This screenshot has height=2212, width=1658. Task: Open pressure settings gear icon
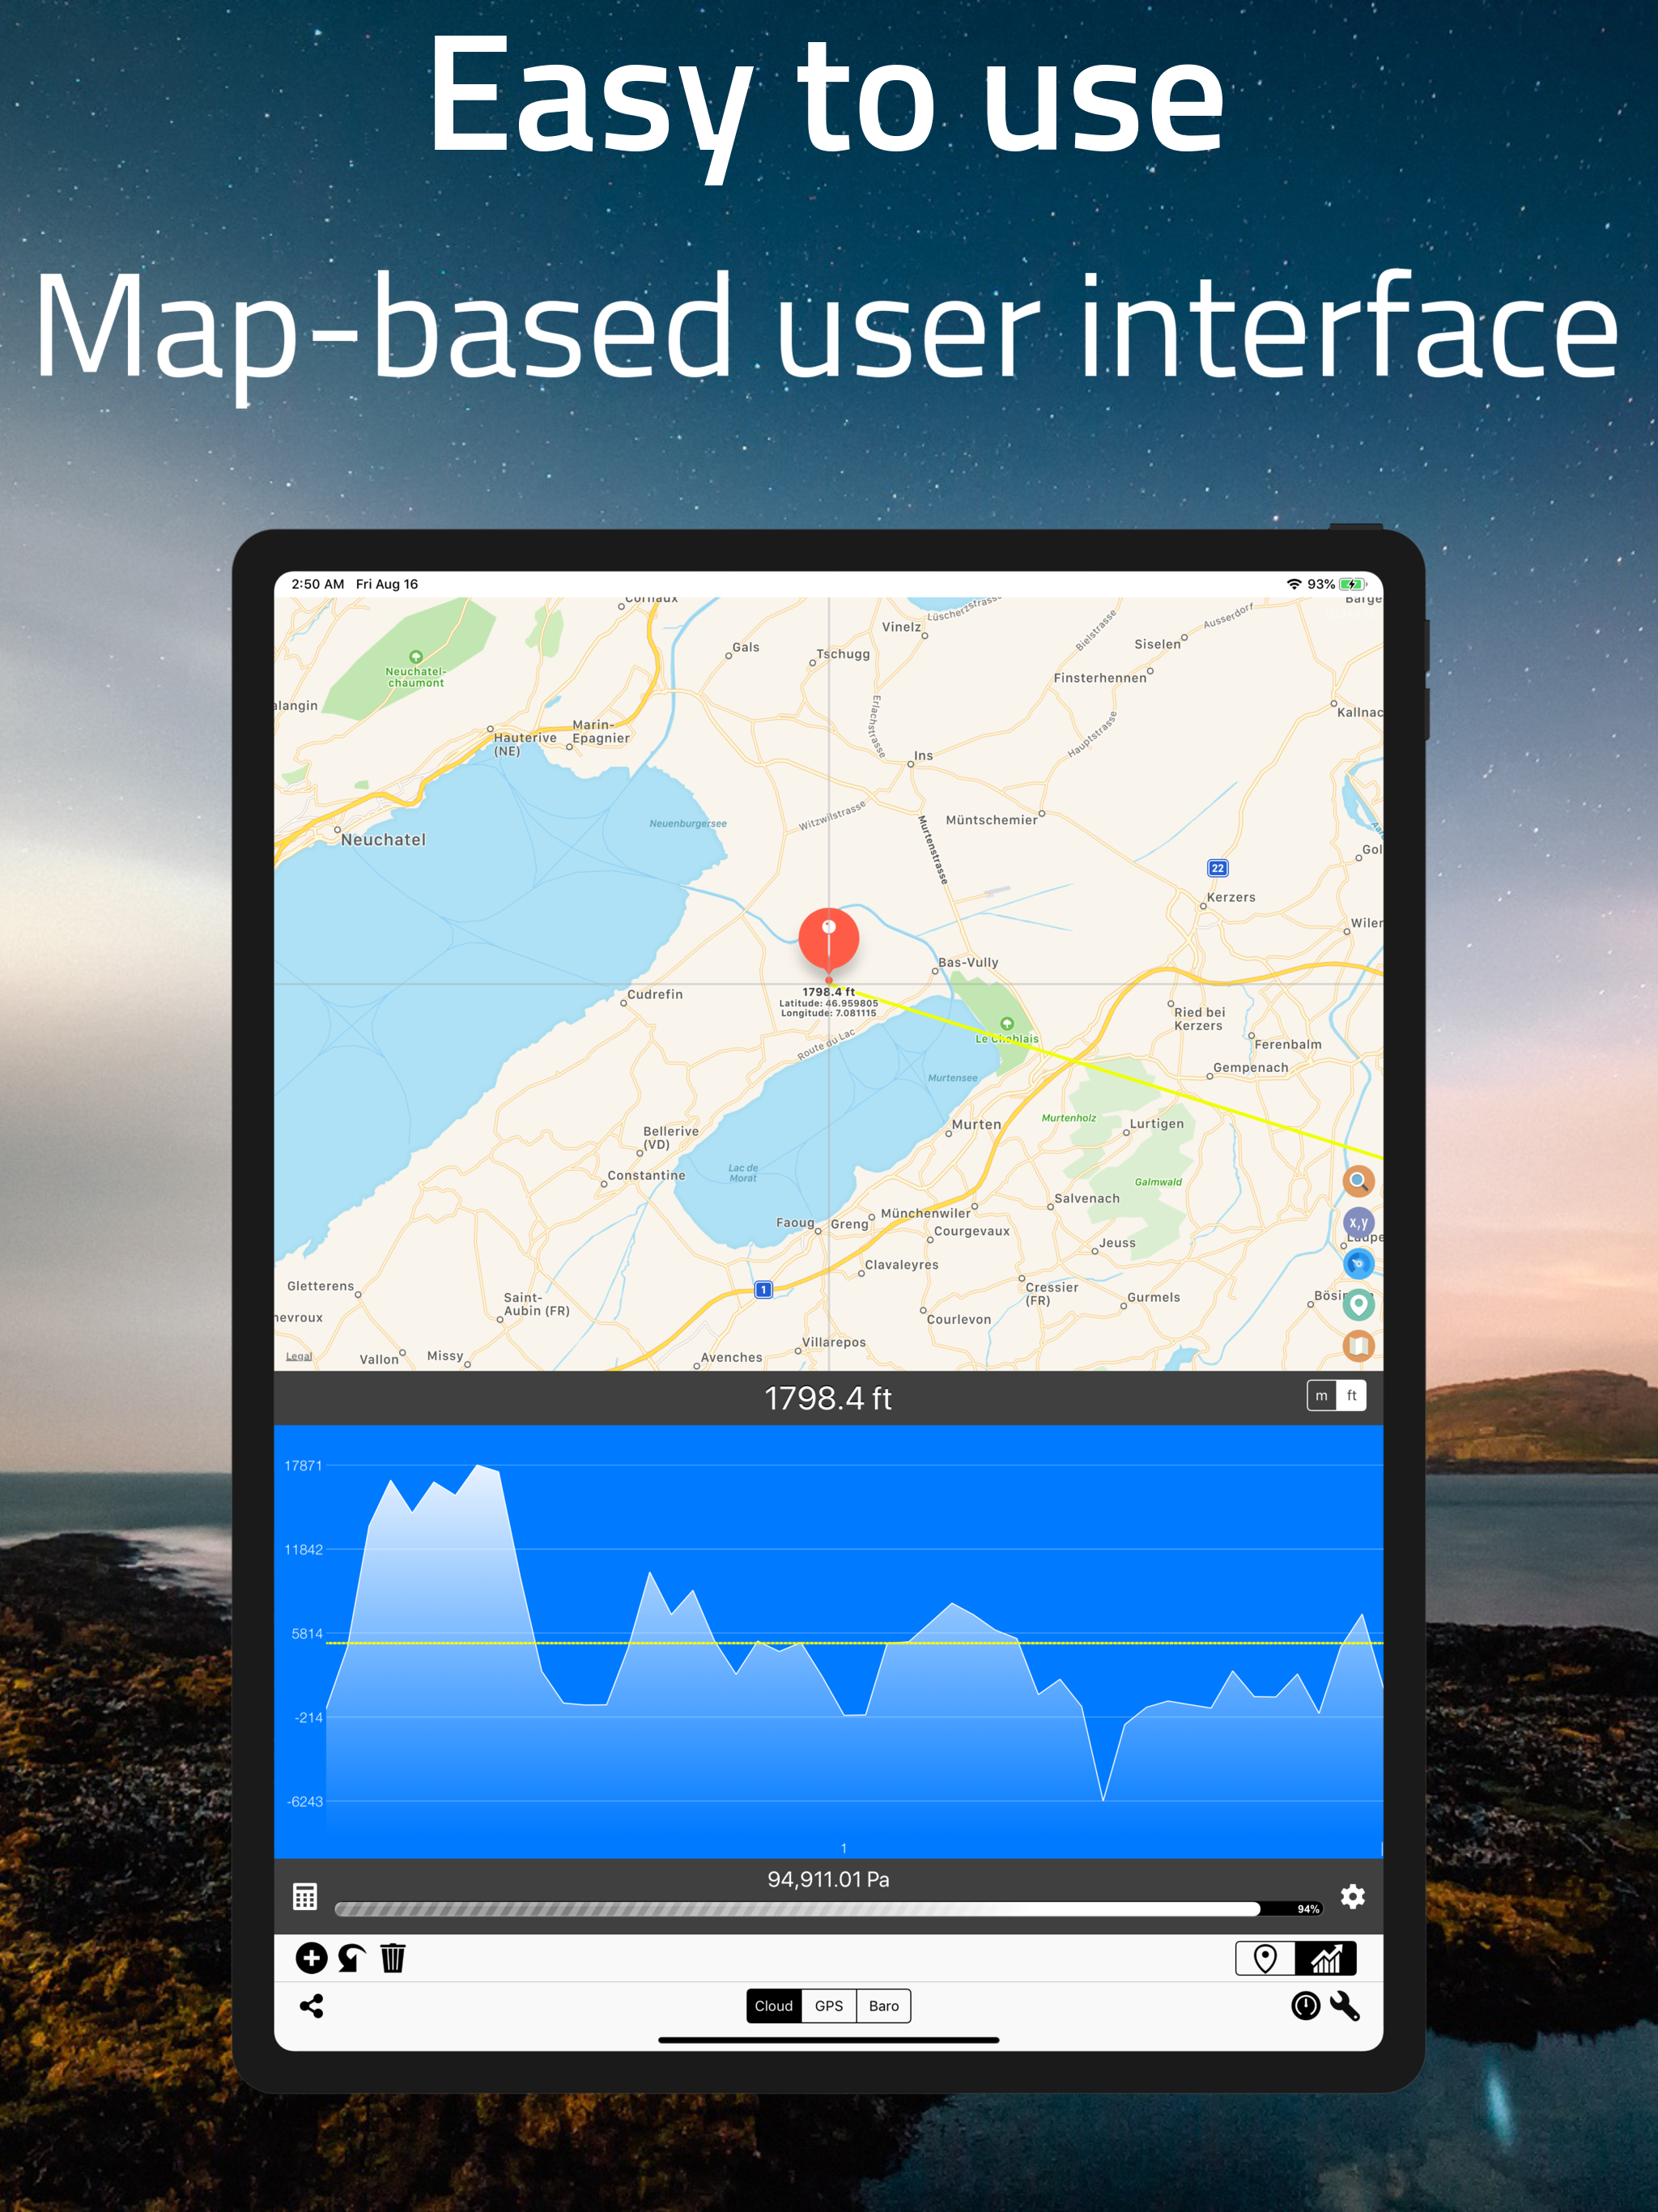point(1352,1896)
